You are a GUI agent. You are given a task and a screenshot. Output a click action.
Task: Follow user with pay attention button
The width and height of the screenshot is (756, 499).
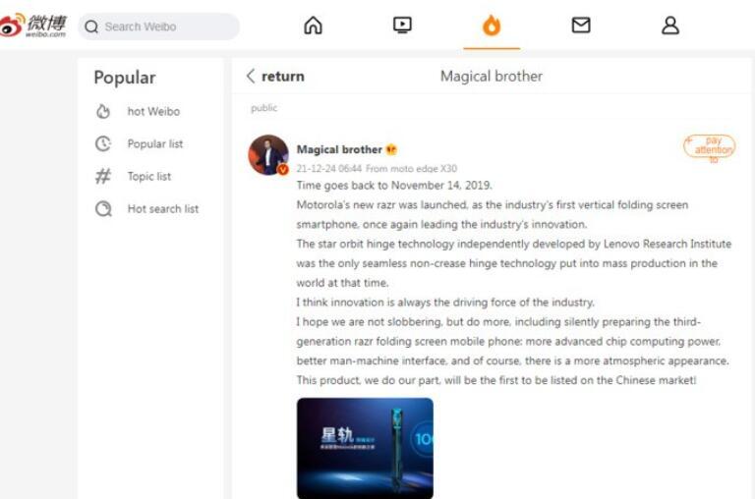click(709, 147)
